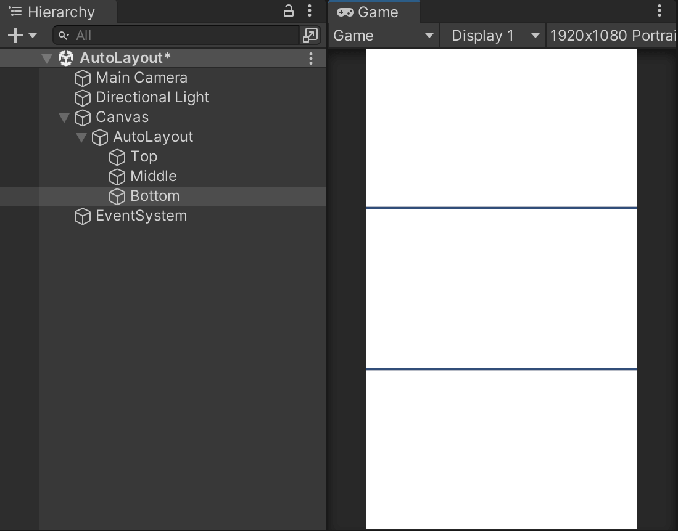Click the plus icon to create a GameObject
Screen dimensions: 678x531
(x=15, y=35)
